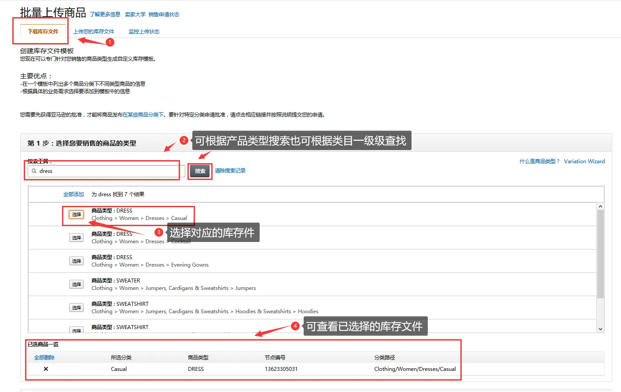This screenshot has width=621, height=392.
Task: Click the 所选分类 column header
Action: click(x=121, y=358)
